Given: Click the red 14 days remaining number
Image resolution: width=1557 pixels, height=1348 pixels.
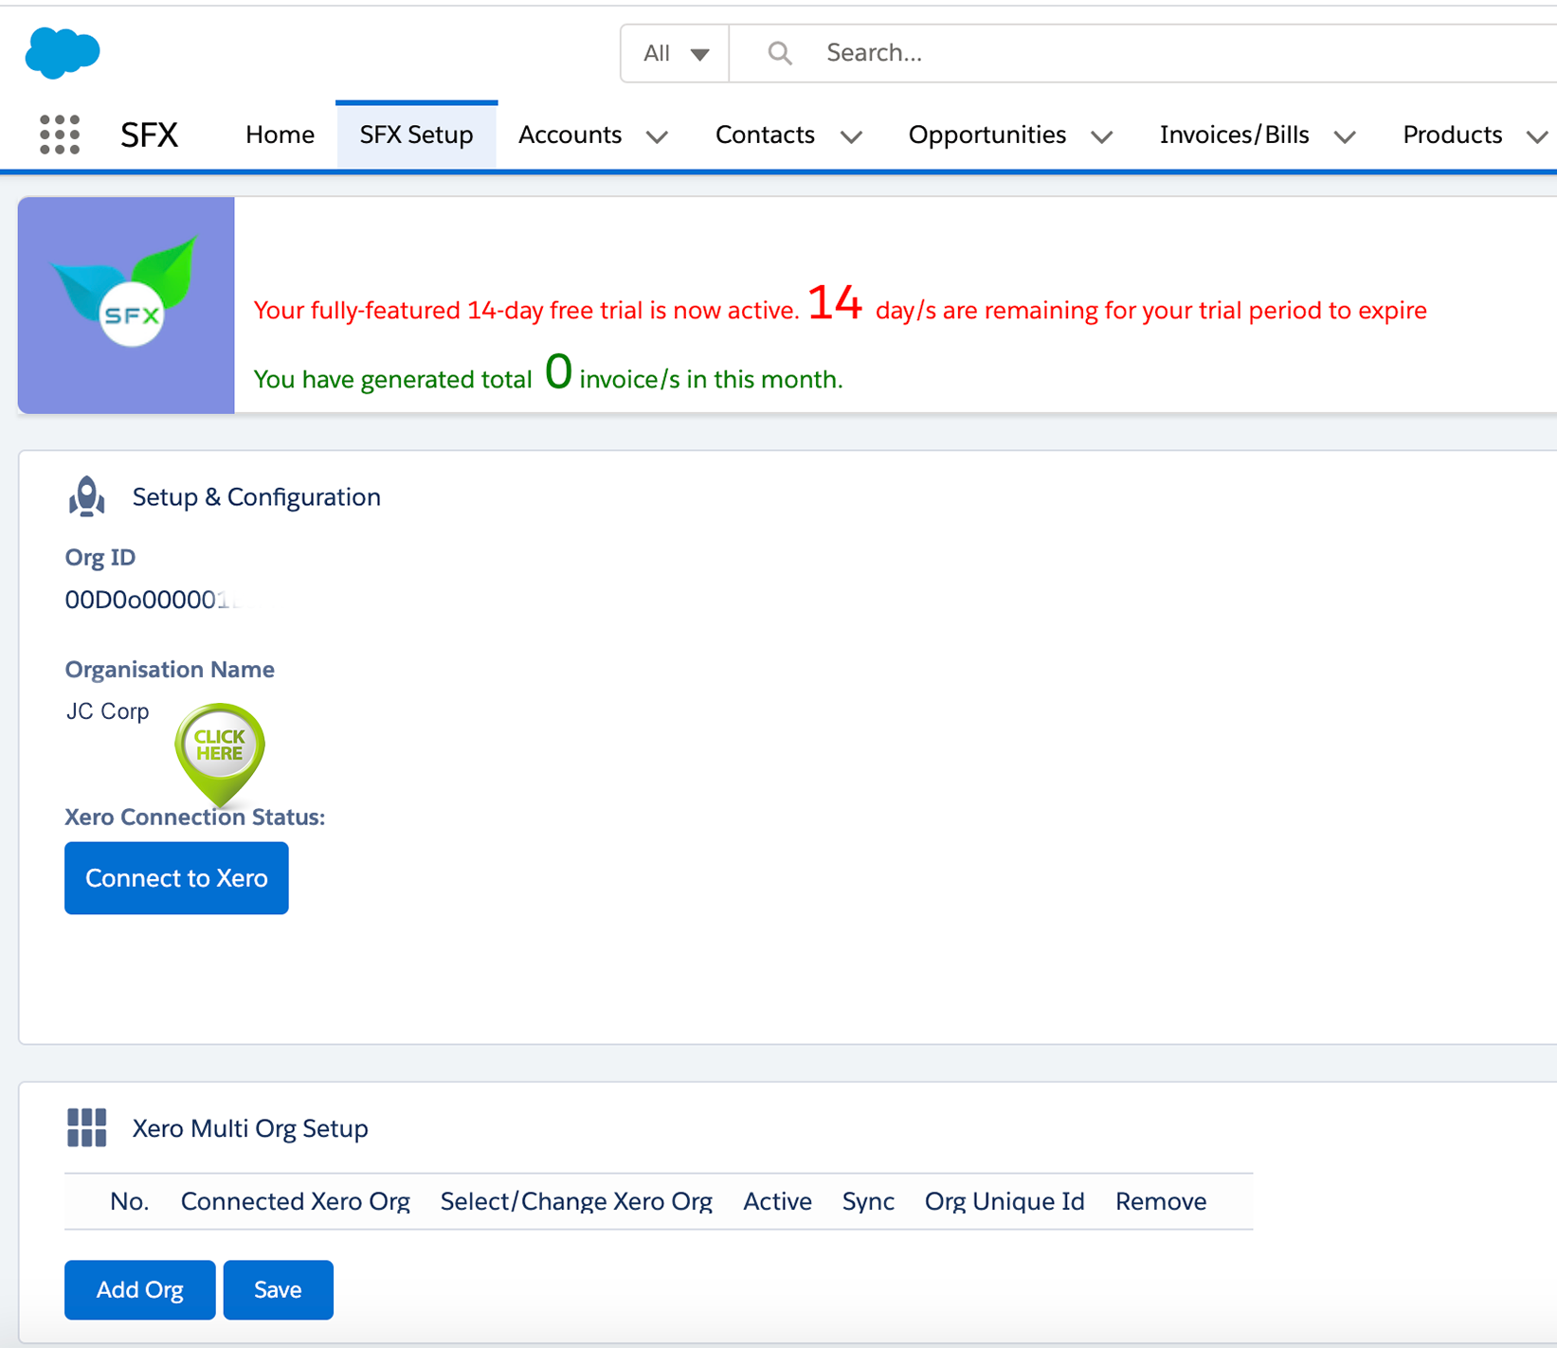Looking at the screenshot, I should 835,304.
